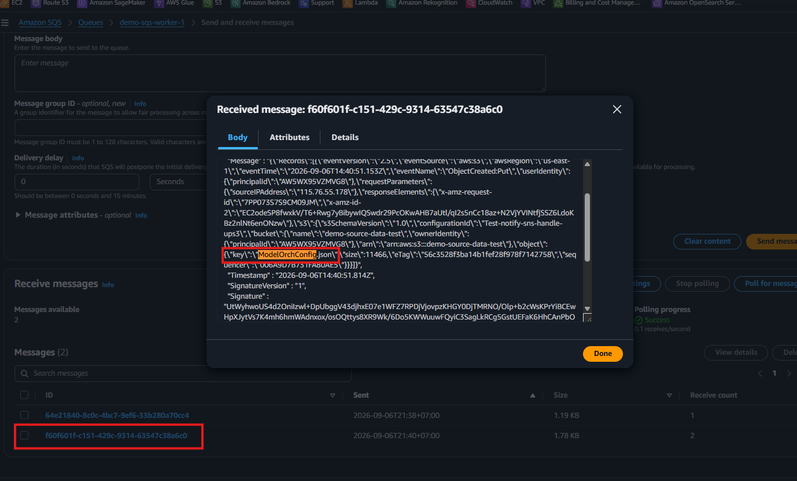This screenshot has height=481, width=797.
Task: Open message f60f601f-c151-429c-9314-63547c38a6c0
Action: (116, 435)
